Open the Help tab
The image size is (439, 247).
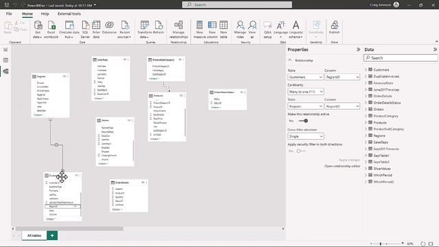(x=45, y=14)
